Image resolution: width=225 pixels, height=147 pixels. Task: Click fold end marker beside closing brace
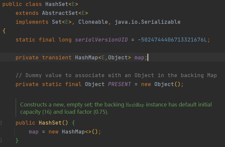coord(1,140)
